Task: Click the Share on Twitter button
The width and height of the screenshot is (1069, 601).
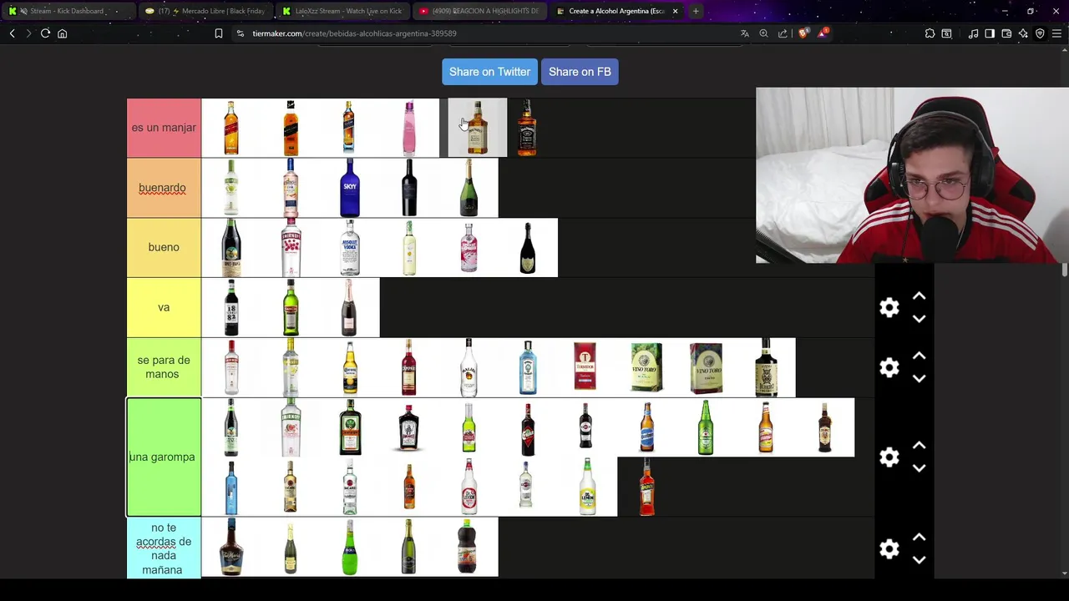Action: coord(489,72)
